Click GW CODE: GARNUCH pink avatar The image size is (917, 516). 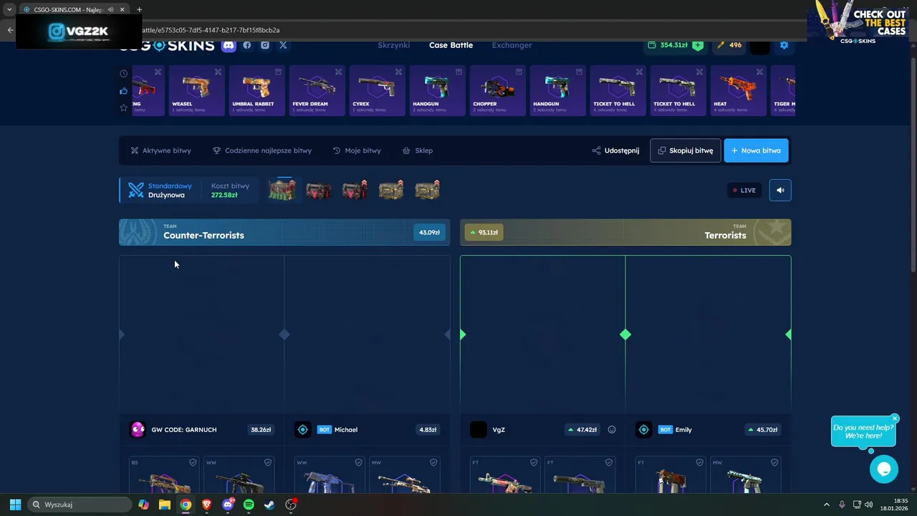(x=137, y=430)
